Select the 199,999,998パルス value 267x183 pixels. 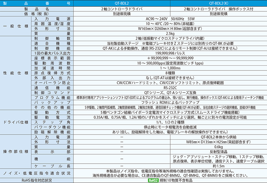(x=170, y=53)
